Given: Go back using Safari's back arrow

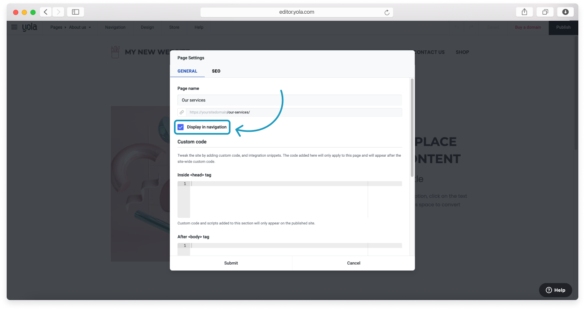Looking at the screenshot, I should click(45, 12).
